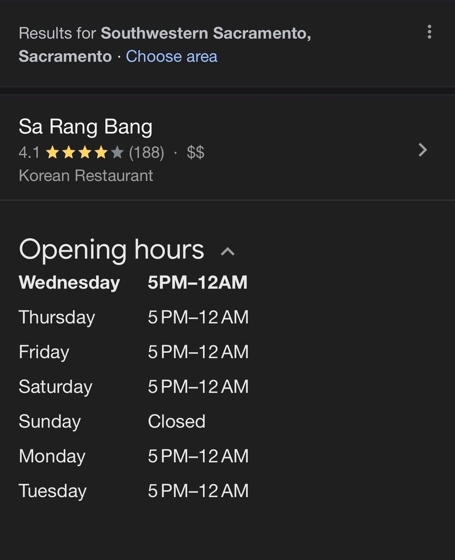Open the (188) reviews count

[146, 152]
